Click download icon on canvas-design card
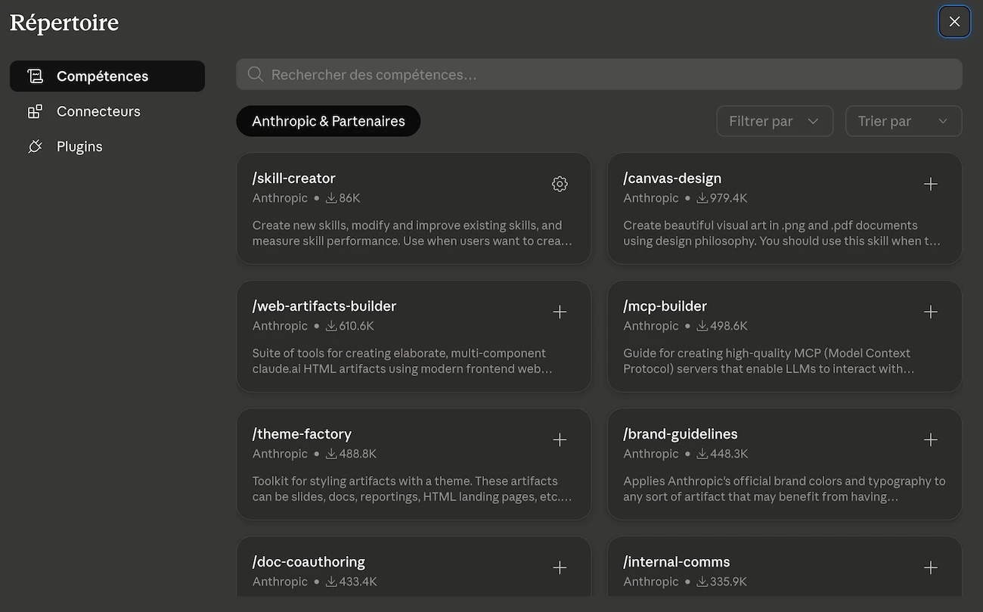This screenshot has width=983, height=612. pyautogui.click(x=702, y=198)
